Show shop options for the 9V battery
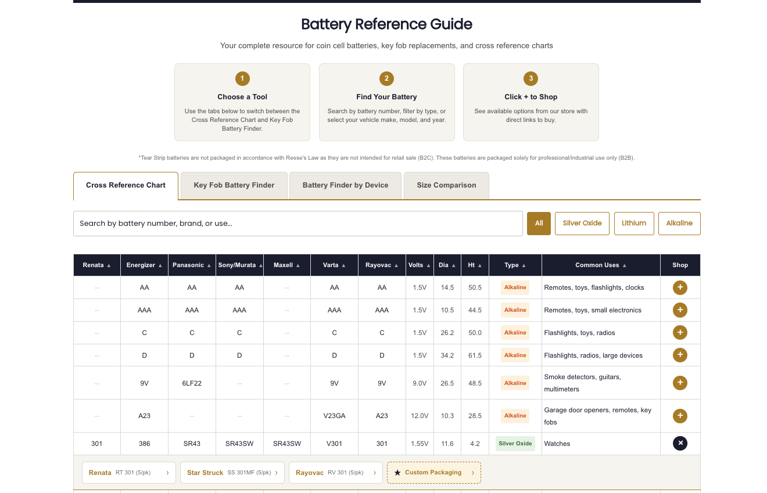Screen dimensions: 767x493 click(x=680, y=383)
